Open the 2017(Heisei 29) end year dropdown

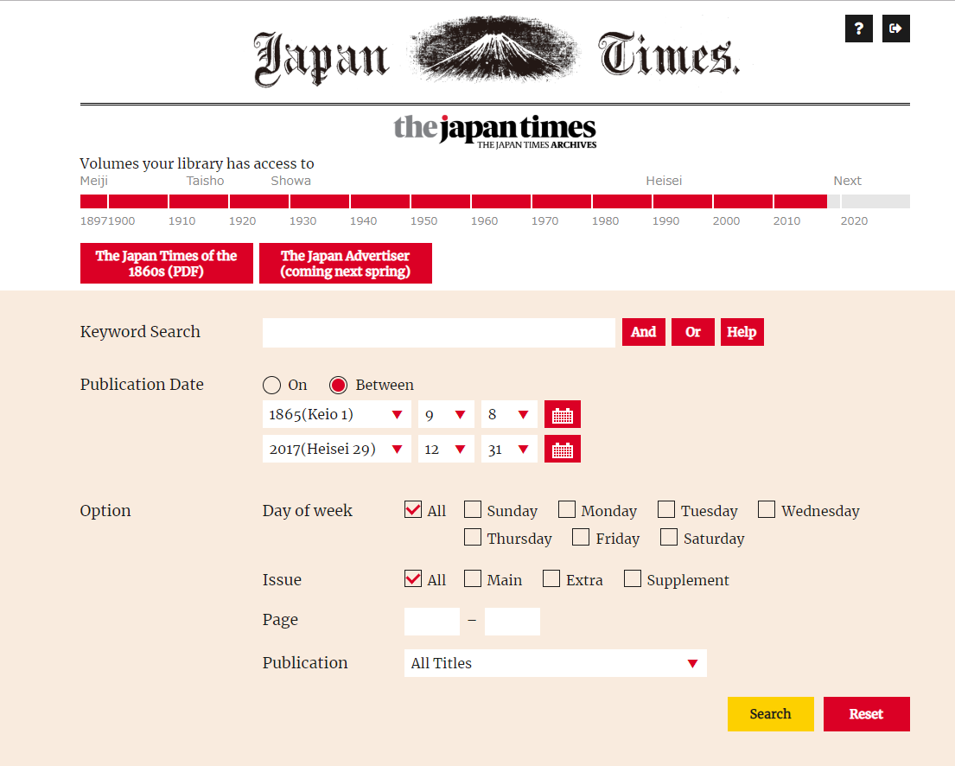tap(337, 449)
